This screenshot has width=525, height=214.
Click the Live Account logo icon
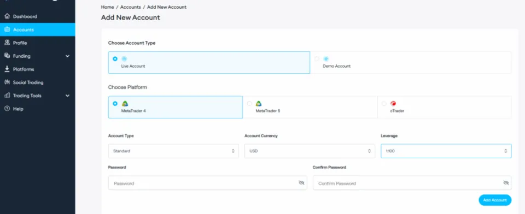click(124, 59)
